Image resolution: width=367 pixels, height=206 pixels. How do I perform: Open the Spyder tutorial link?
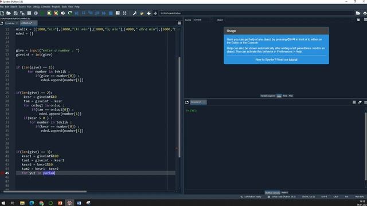(x=293, y=60)
